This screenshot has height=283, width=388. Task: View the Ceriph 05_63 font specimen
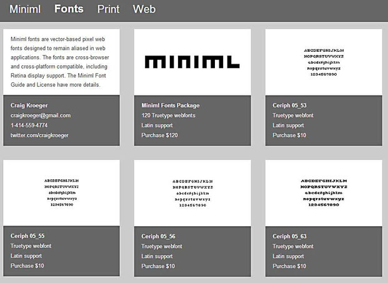point(324,193)
